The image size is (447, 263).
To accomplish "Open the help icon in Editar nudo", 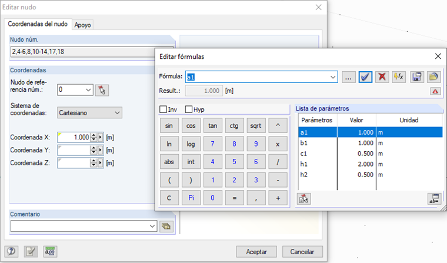I will (12, 251).
